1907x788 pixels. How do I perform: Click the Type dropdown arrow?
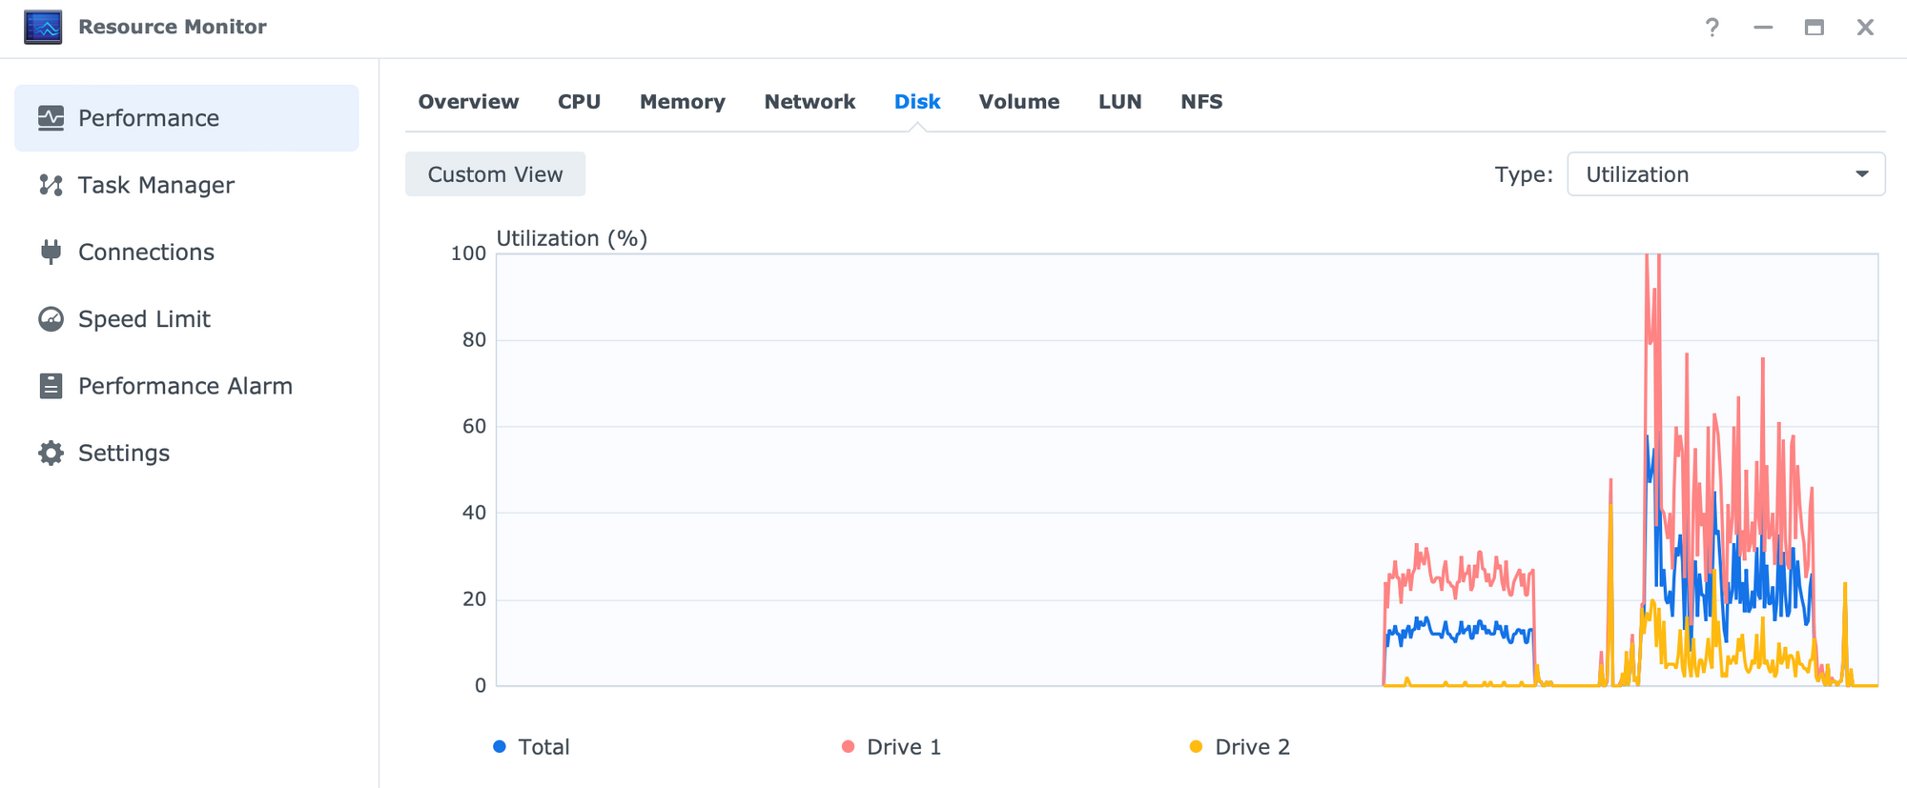pyautogui.click(x=1861, y=174)
